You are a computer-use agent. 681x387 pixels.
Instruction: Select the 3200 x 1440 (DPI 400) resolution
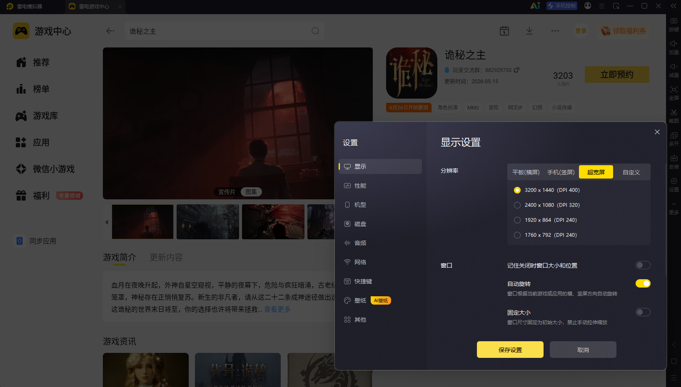517,190
